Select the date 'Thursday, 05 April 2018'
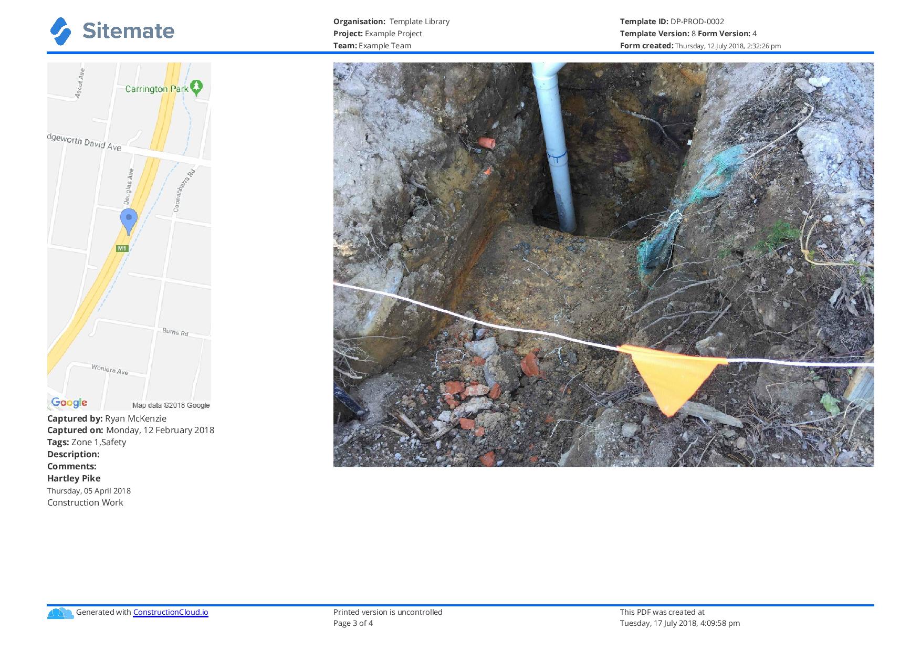The image size is (921, 651). coord(89,491)
